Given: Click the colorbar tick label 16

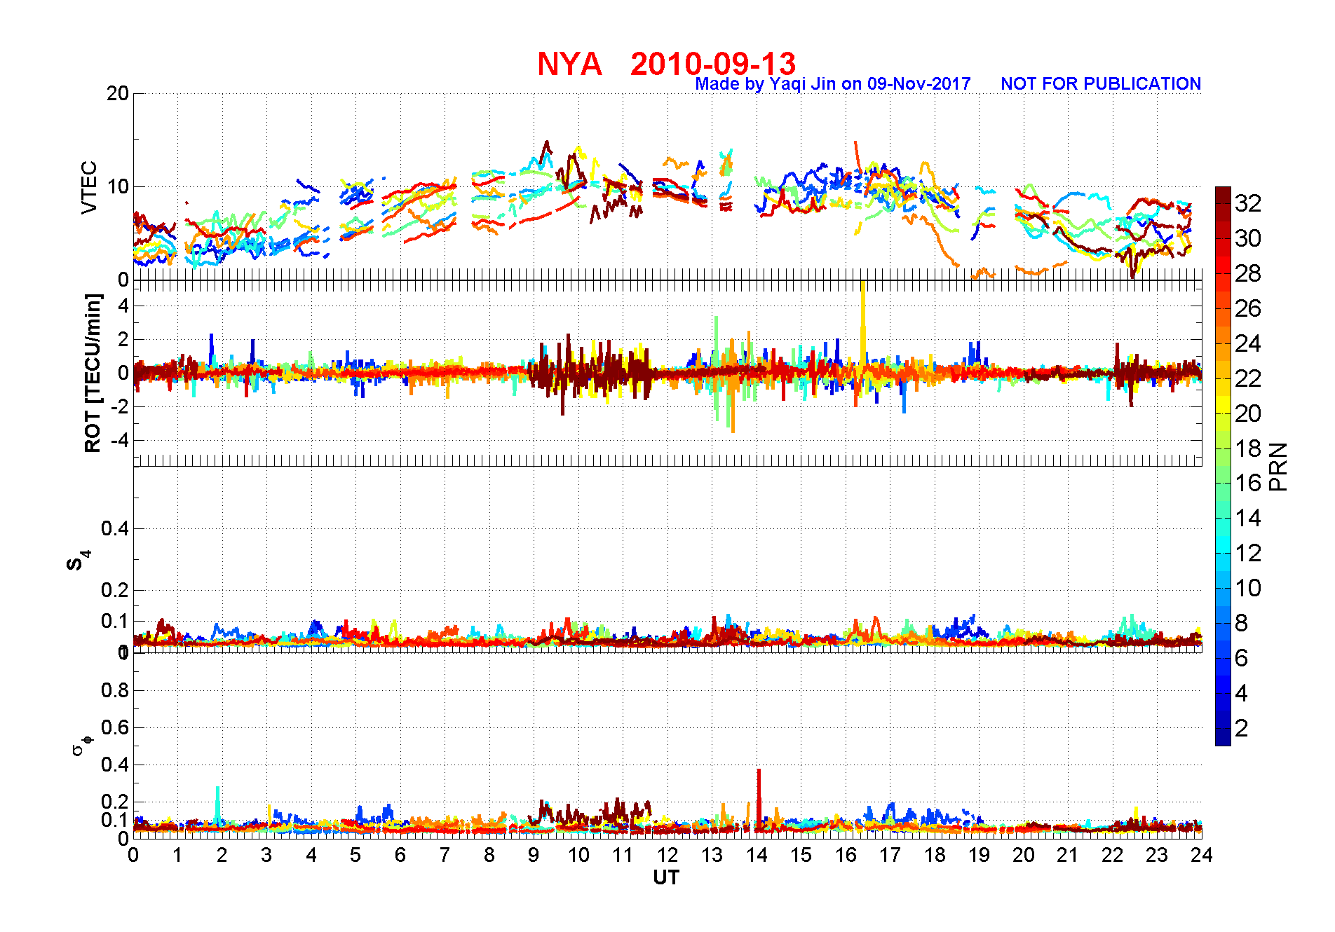Looking at the screenshot, I should coord(1248,483).
